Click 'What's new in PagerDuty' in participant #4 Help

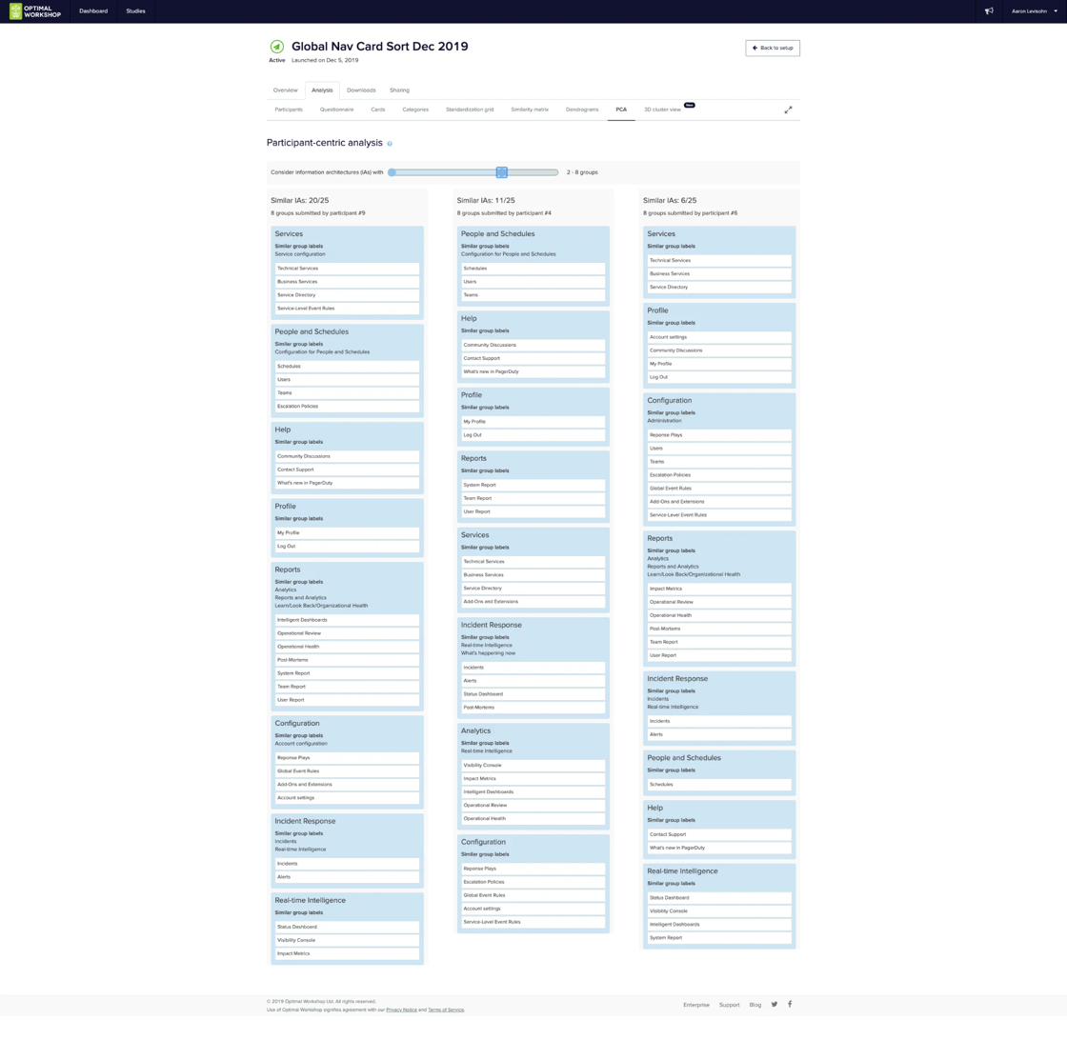tap(533, 372)
